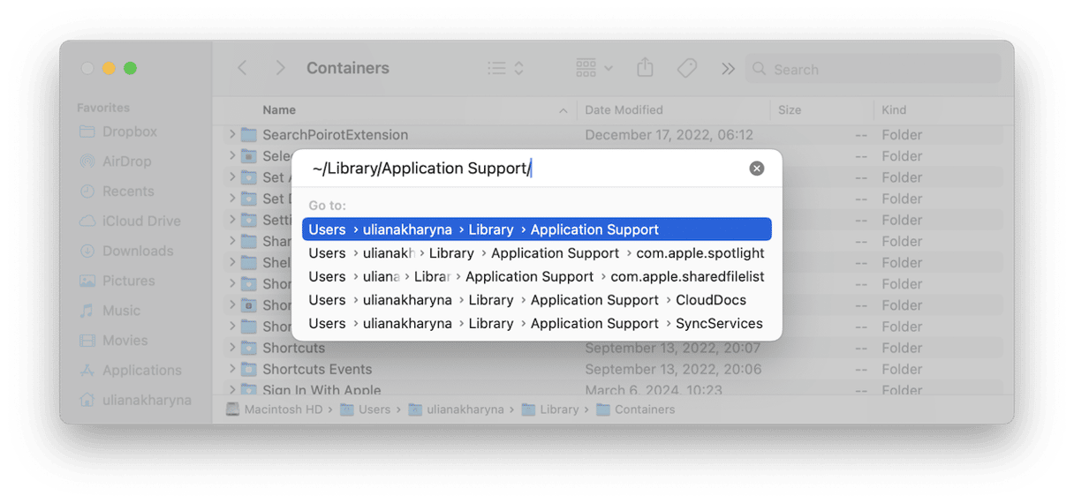Change list view style dropdown
The height and width of the screenshot is (503, 1074).
point(506,68)
